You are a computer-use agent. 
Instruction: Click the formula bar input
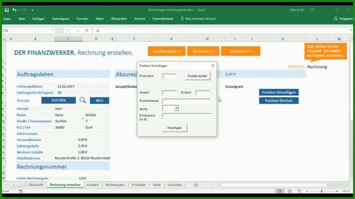click(222, 31)
